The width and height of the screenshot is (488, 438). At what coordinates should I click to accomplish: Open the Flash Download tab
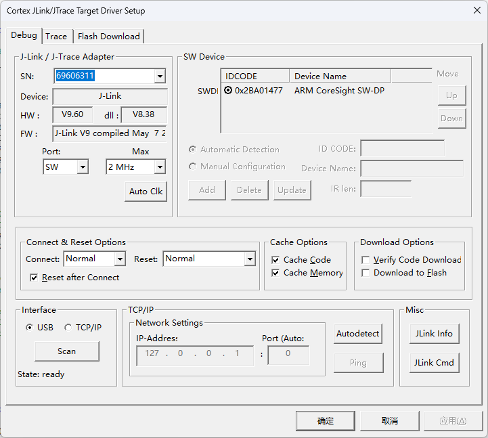(x=108, y=37)
